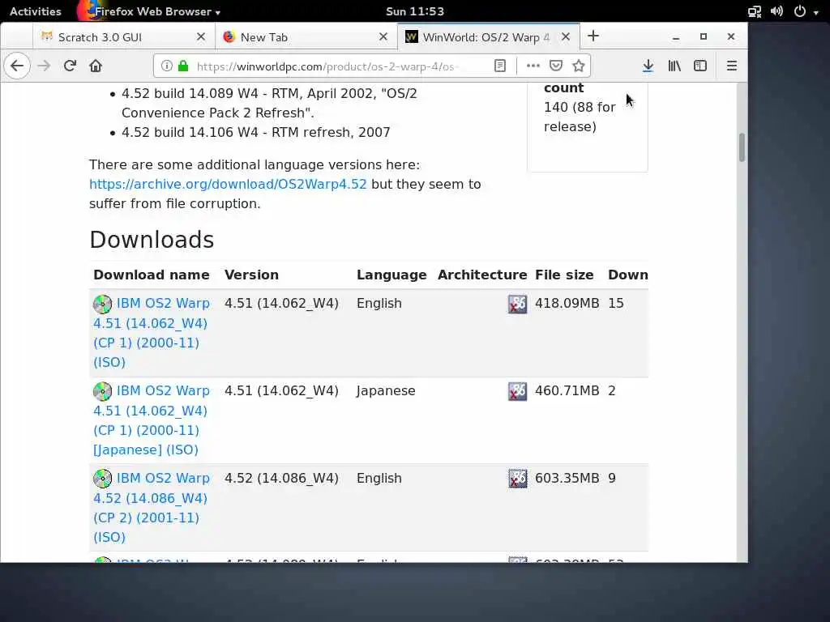The width and height of the screenshot is (830, 622).
Task: Switch to the New Tab tab
Action: pyautogui.click(x=306, y=37)
